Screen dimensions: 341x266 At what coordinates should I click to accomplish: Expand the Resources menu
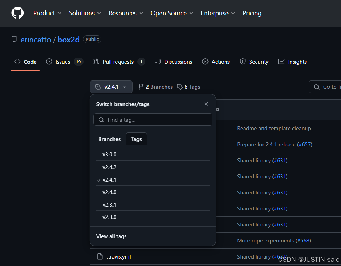tap(126, 13)
